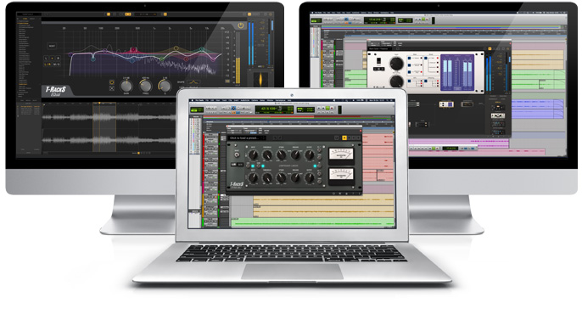The height and width of the screenshot is (320, 582).
Task: Open the Pro Tools menu in laptop menu bar
Action: click(x=199, y=100)
